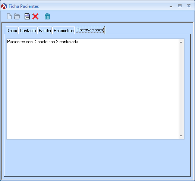Close the Ficha Pacientes window

pyautogui.click(x=189, y=6)
